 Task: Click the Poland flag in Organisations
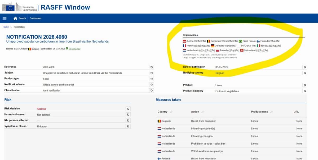click(x=218, y=50)
